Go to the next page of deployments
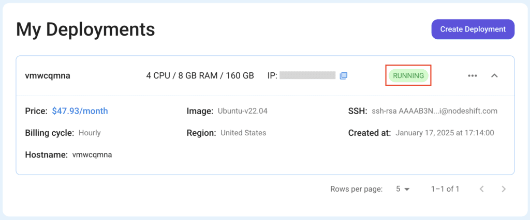530x220 pixels. [x=504, y=189]
